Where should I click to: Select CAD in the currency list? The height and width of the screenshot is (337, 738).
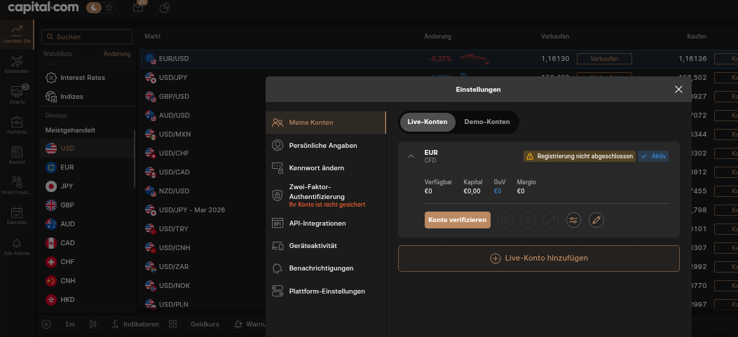pos(87,243)
